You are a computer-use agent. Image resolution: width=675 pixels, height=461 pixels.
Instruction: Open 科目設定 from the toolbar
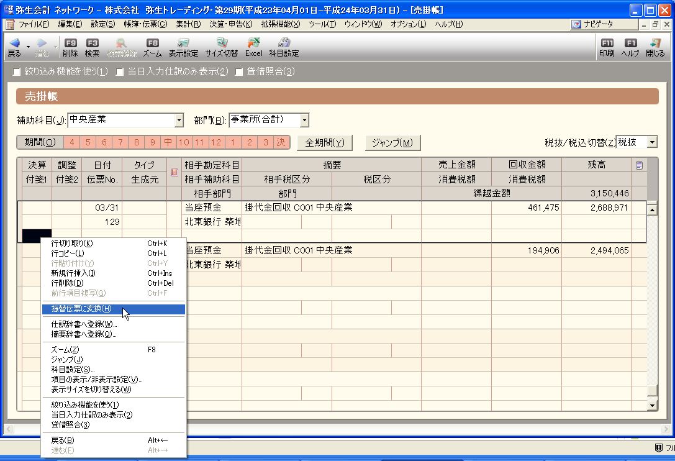point(284,47)
